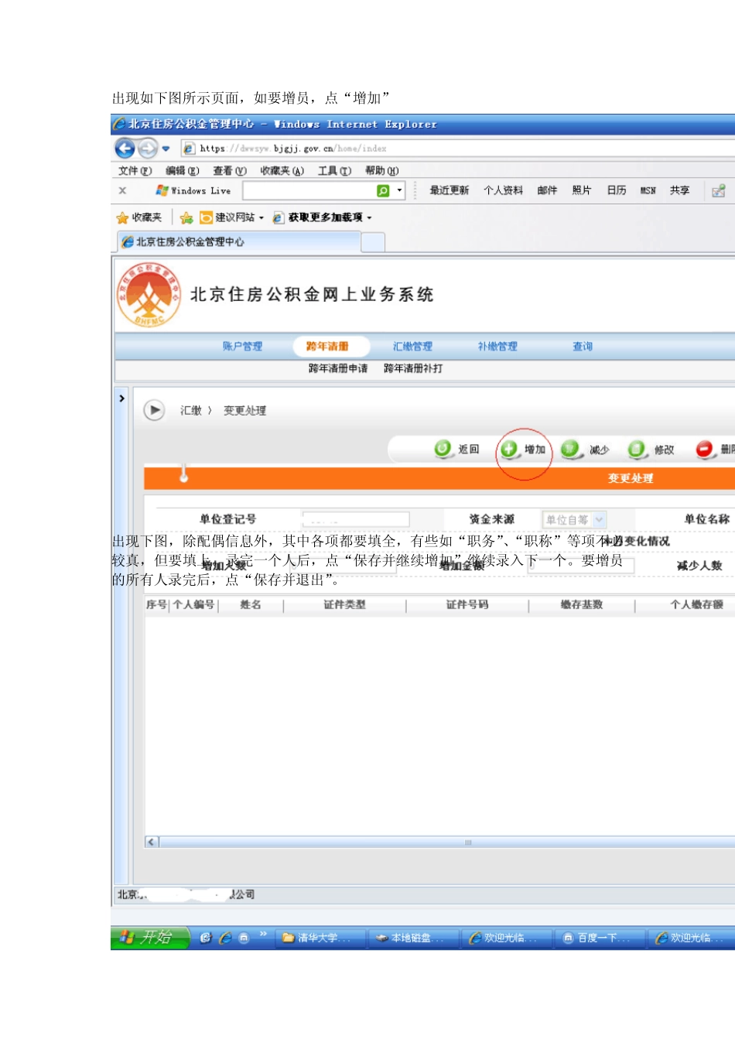Click the 收藏夹 star favorites button

139,217
